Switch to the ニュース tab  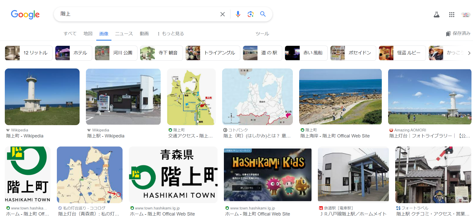[x=124, y=34]
